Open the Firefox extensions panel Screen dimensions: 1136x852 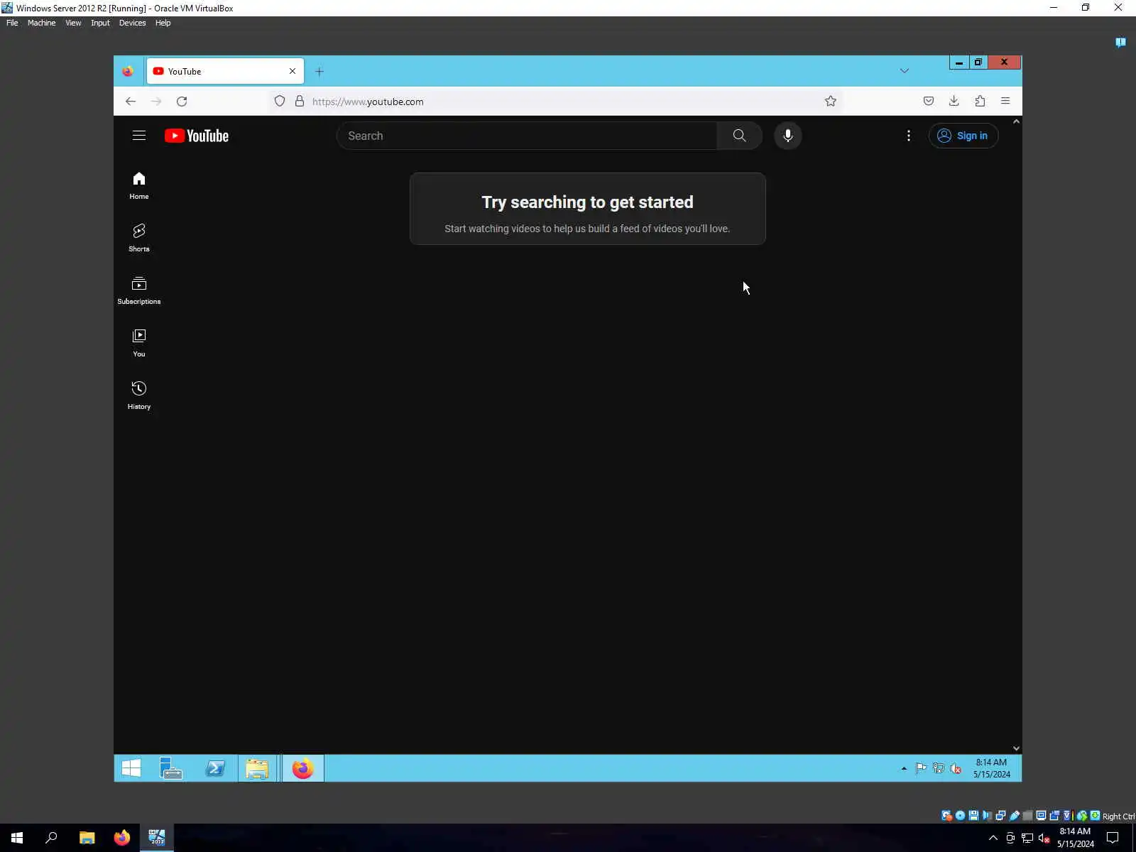pos(980,102)
